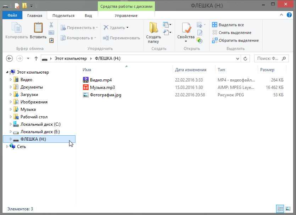Screen dimensions: 296x215
Task: Expand the Сеть tree node
Action: pos(7,146)
